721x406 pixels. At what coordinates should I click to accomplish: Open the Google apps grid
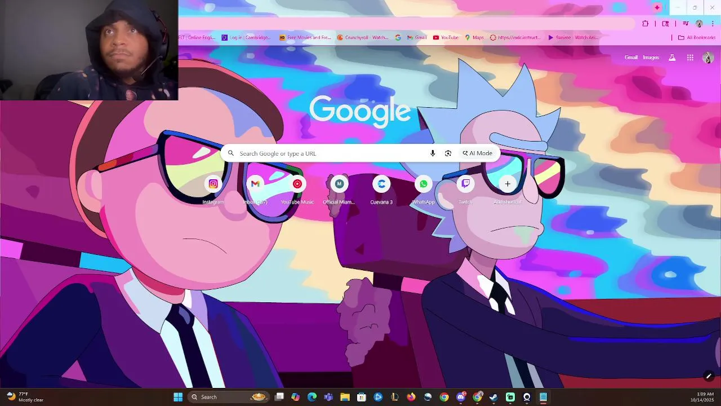(690, 58)
